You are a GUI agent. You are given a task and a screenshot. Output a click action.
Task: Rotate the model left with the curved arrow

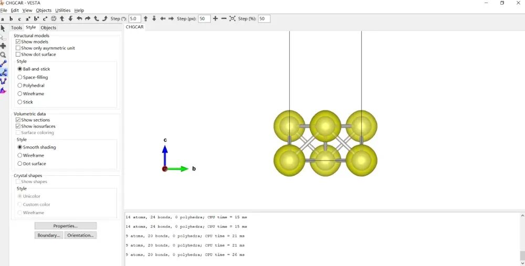click(79, 19)
